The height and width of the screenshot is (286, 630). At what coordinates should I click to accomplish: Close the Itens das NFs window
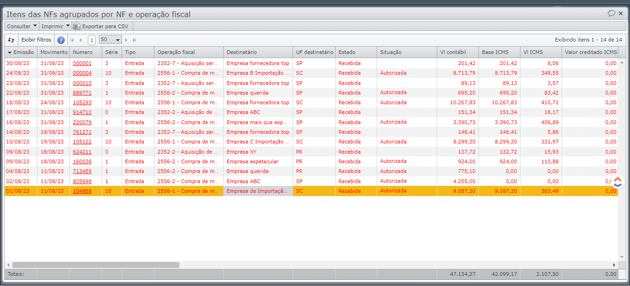tap(621, 14)
